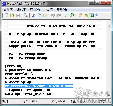Click the [Version] section header line
Viewport: 113px width, 106px height.
click(x=14, y=66)
